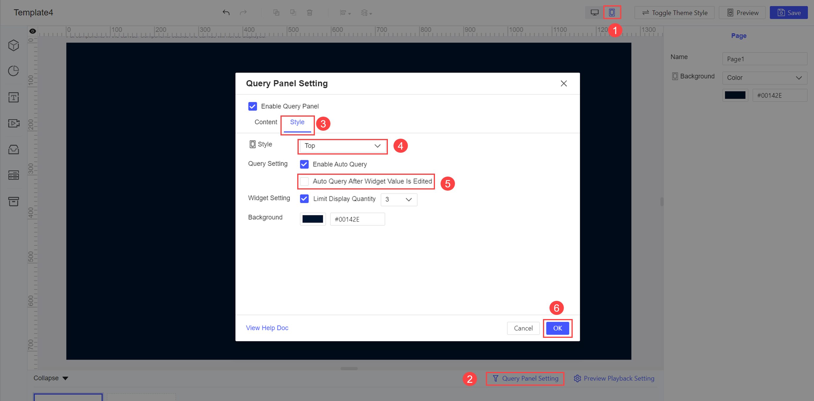The width and height of the screenshot is (814, 401).
Task: Switch to desktop layout icon
Action: pyautogui.click(x=594, y=13)
